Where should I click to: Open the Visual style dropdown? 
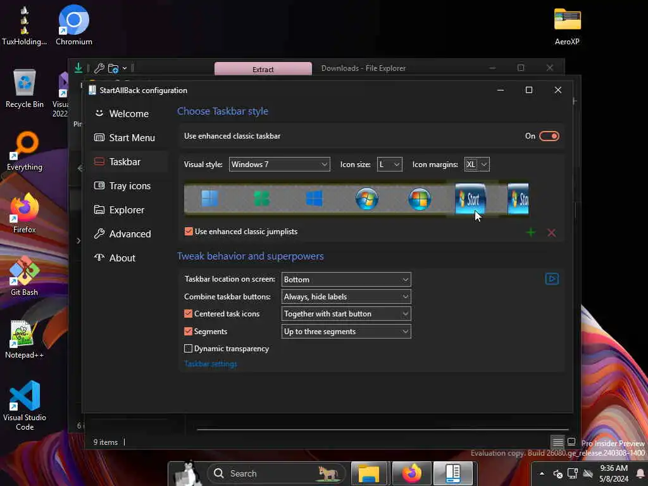click(x=279, y=165)
